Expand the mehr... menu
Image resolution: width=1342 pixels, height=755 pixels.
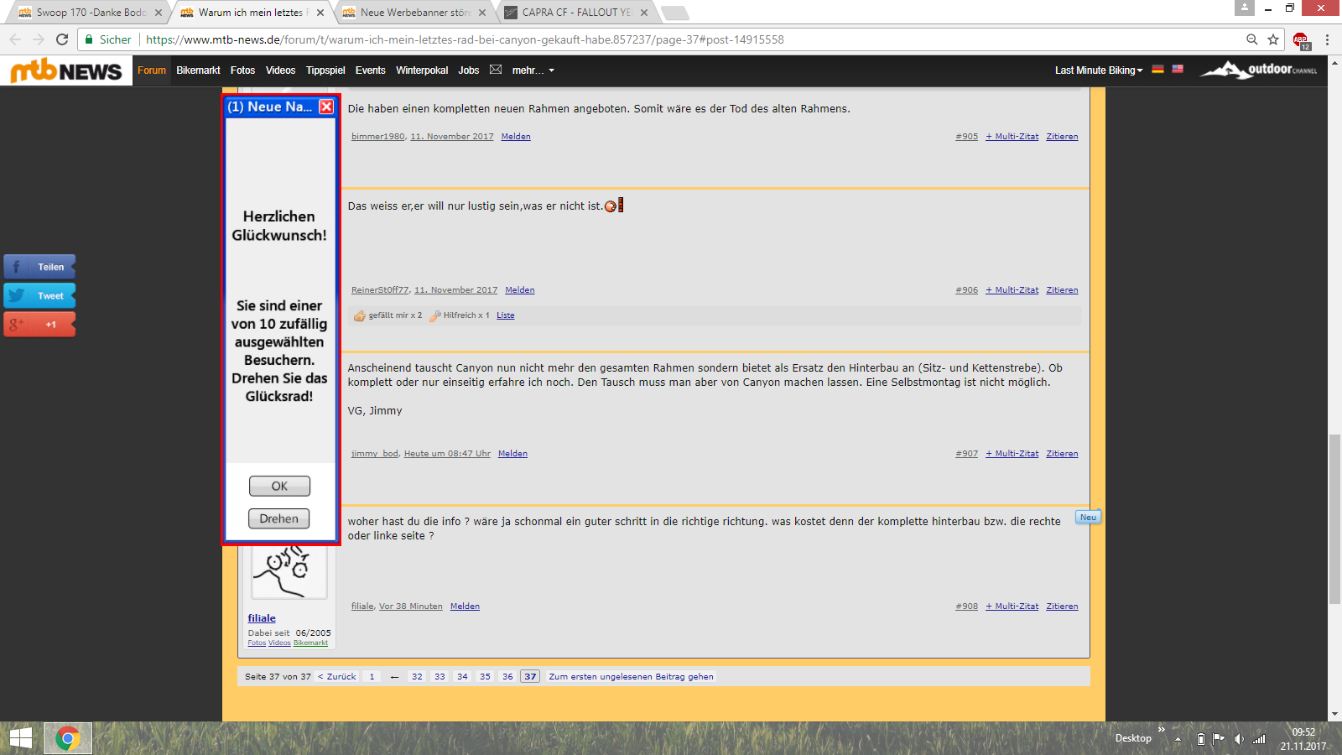click(x=533, y=70)
